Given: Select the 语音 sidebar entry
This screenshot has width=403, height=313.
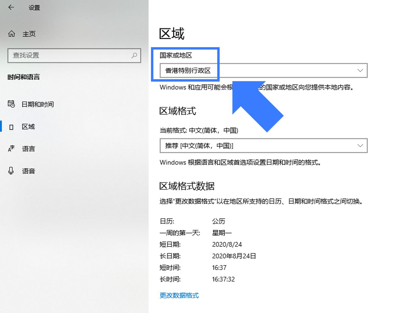Looking at the screenshot, I should click(28, 171).
